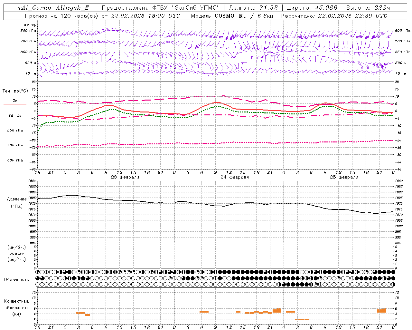Viewport: 412px width, 330px height.
Task: Click the 985 value on left pressure axis
Action: pos(33,243)
